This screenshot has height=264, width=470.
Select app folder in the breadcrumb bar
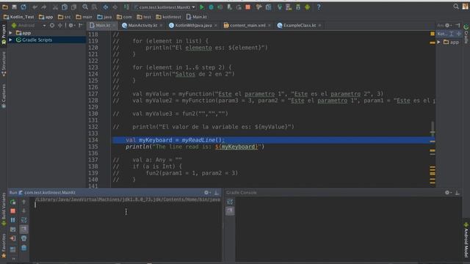tap(46, 17)
